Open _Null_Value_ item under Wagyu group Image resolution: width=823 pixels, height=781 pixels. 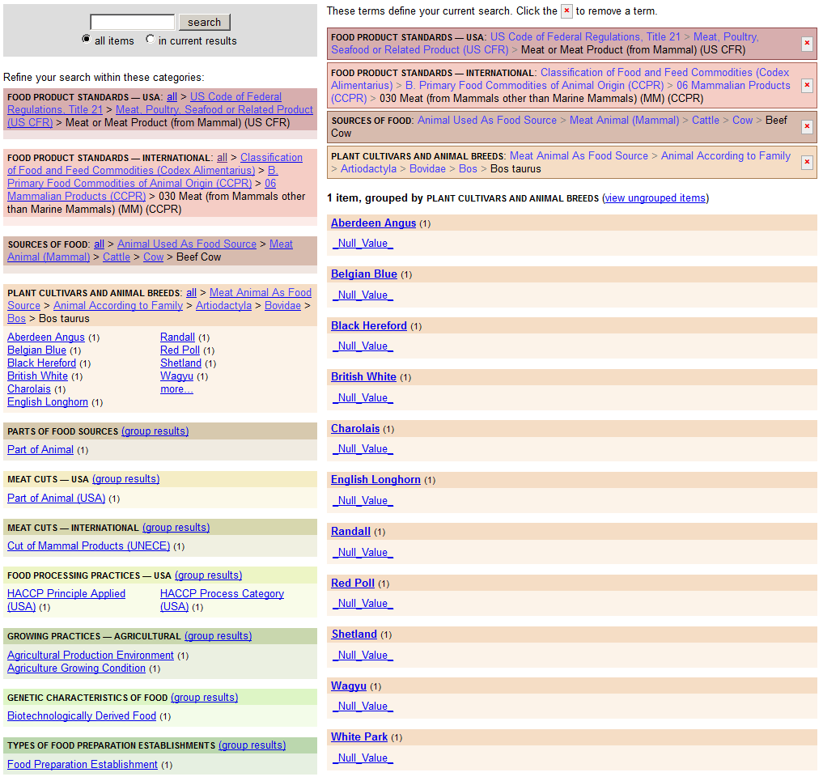363,707
